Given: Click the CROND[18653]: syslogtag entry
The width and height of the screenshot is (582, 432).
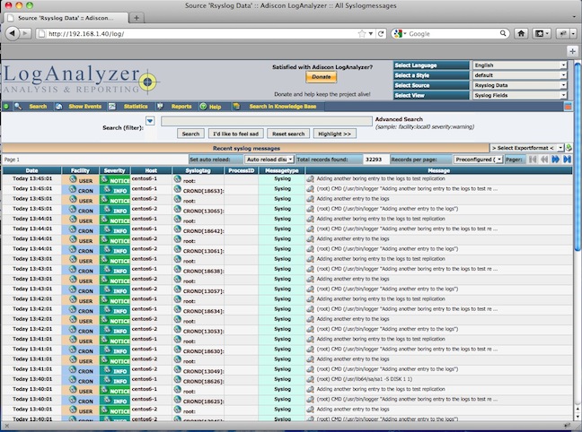Looking at the screenshot, I should click(x=203, y=191).
